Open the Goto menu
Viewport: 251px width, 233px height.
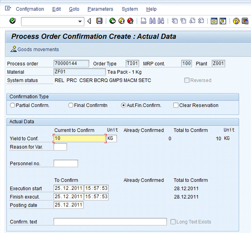[74, 9]
